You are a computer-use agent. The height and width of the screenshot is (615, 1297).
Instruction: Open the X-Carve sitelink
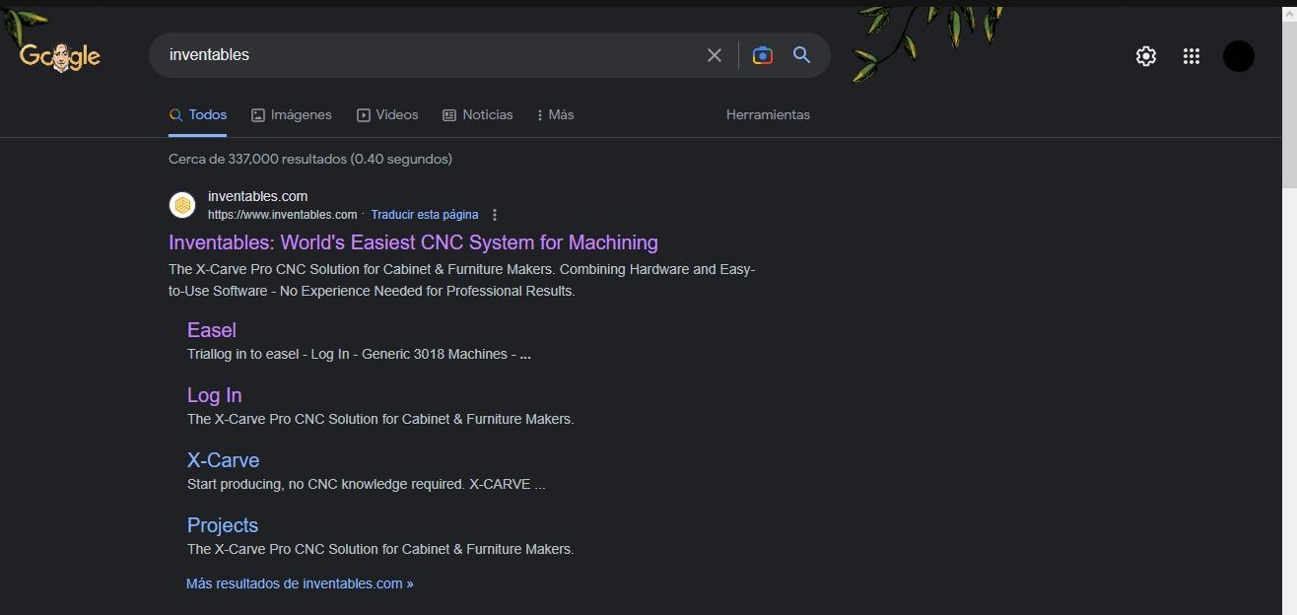point(223,460)
